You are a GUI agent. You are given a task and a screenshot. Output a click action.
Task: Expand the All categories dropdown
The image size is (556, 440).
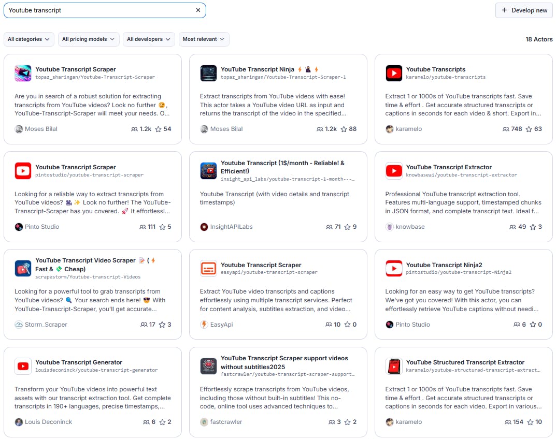pos(28,39)
